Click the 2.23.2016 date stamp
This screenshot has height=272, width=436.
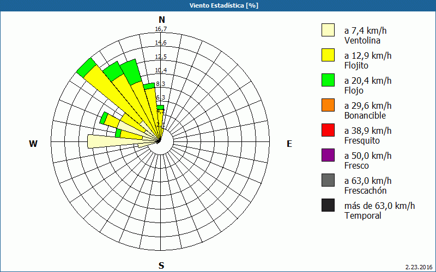[419, 267]
